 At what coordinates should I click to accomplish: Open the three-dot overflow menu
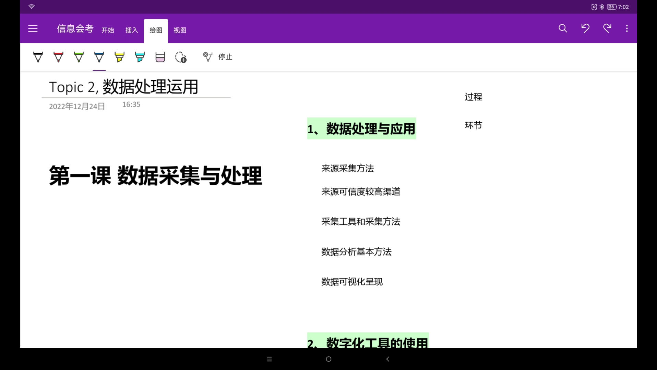point(627,28)
